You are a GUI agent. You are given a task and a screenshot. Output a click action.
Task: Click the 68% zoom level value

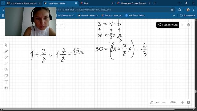point(173,102)
